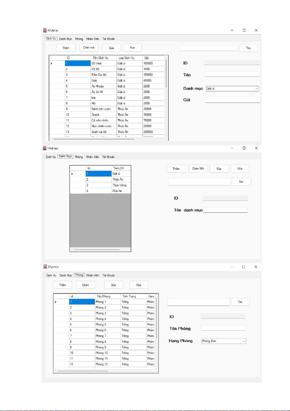This screenshot has height=411, width=290.
Task: Click the Loại Dịch Vụ column header
Action: pos(130,58)
